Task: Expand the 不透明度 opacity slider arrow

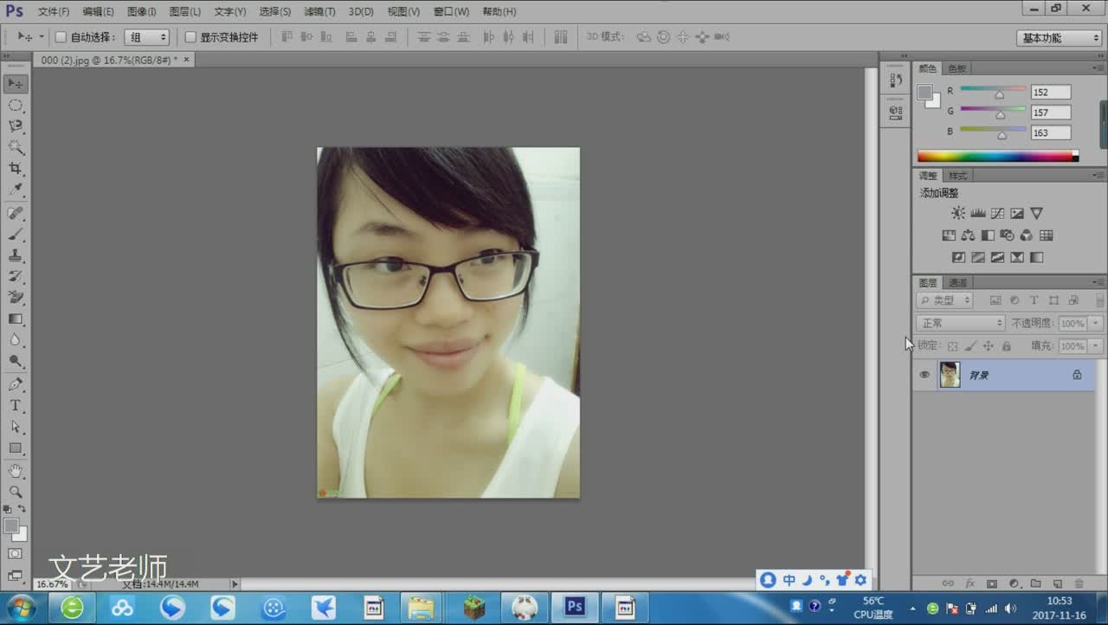Action: 1096,323
